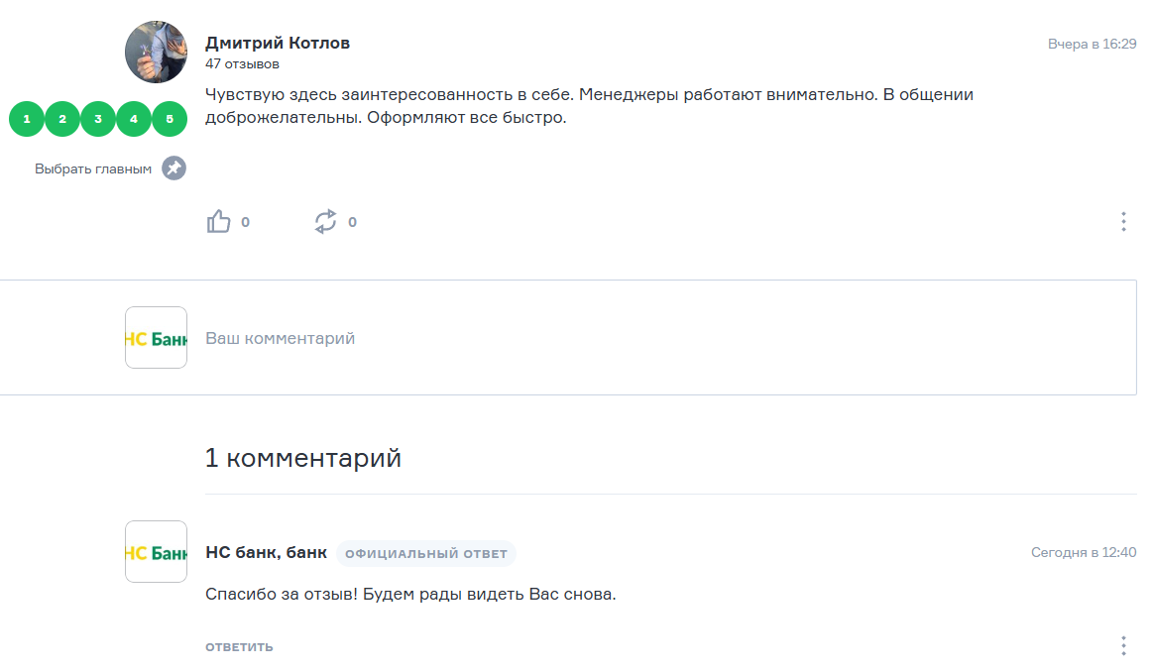Click the Вчера в 16:29 review timestamp
Viewport: 1154px width, 672px height.
tap(1092, 45)
